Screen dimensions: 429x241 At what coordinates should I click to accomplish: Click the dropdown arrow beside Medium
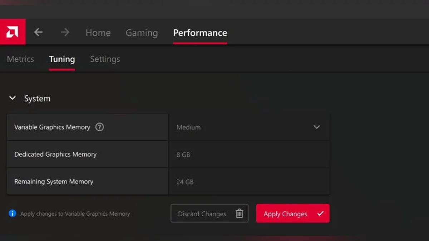[316, 127]
